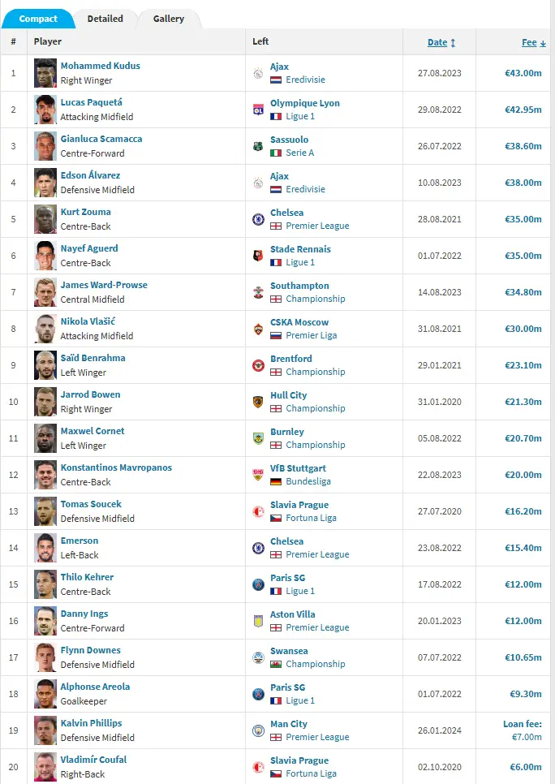
Task: Click the Olympique Lyon club crest icon
Action: [258, 110]
